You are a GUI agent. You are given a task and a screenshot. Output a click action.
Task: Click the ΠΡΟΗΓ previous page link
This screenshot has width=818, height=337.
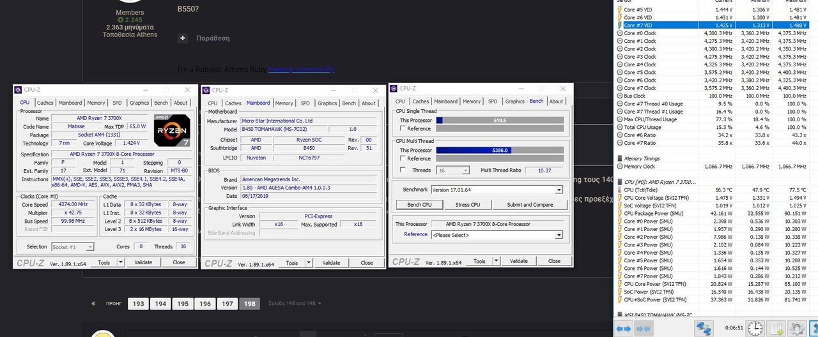coord(114,304)
